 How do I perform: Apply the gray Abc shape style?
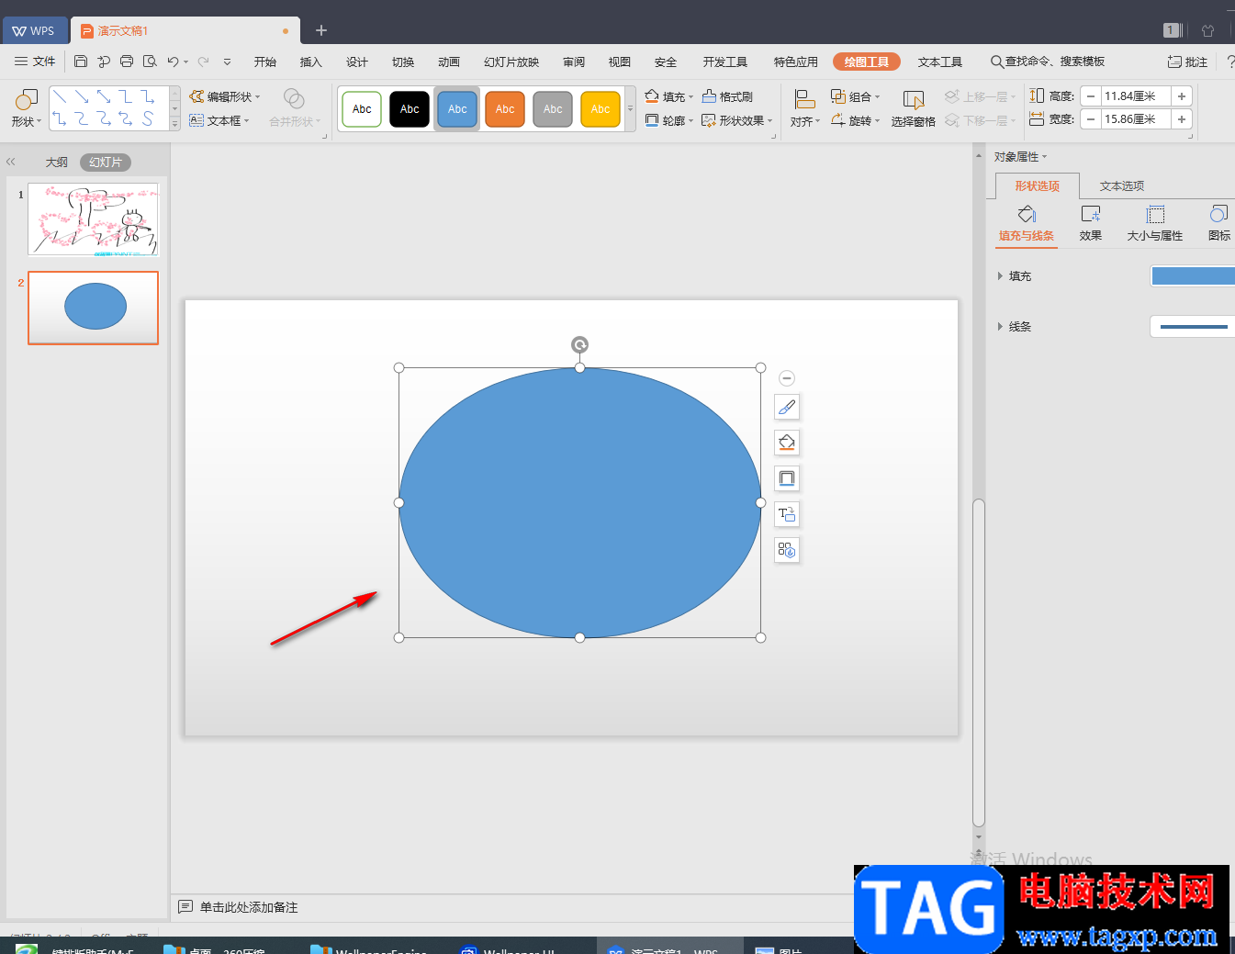(x=553, y=109)
